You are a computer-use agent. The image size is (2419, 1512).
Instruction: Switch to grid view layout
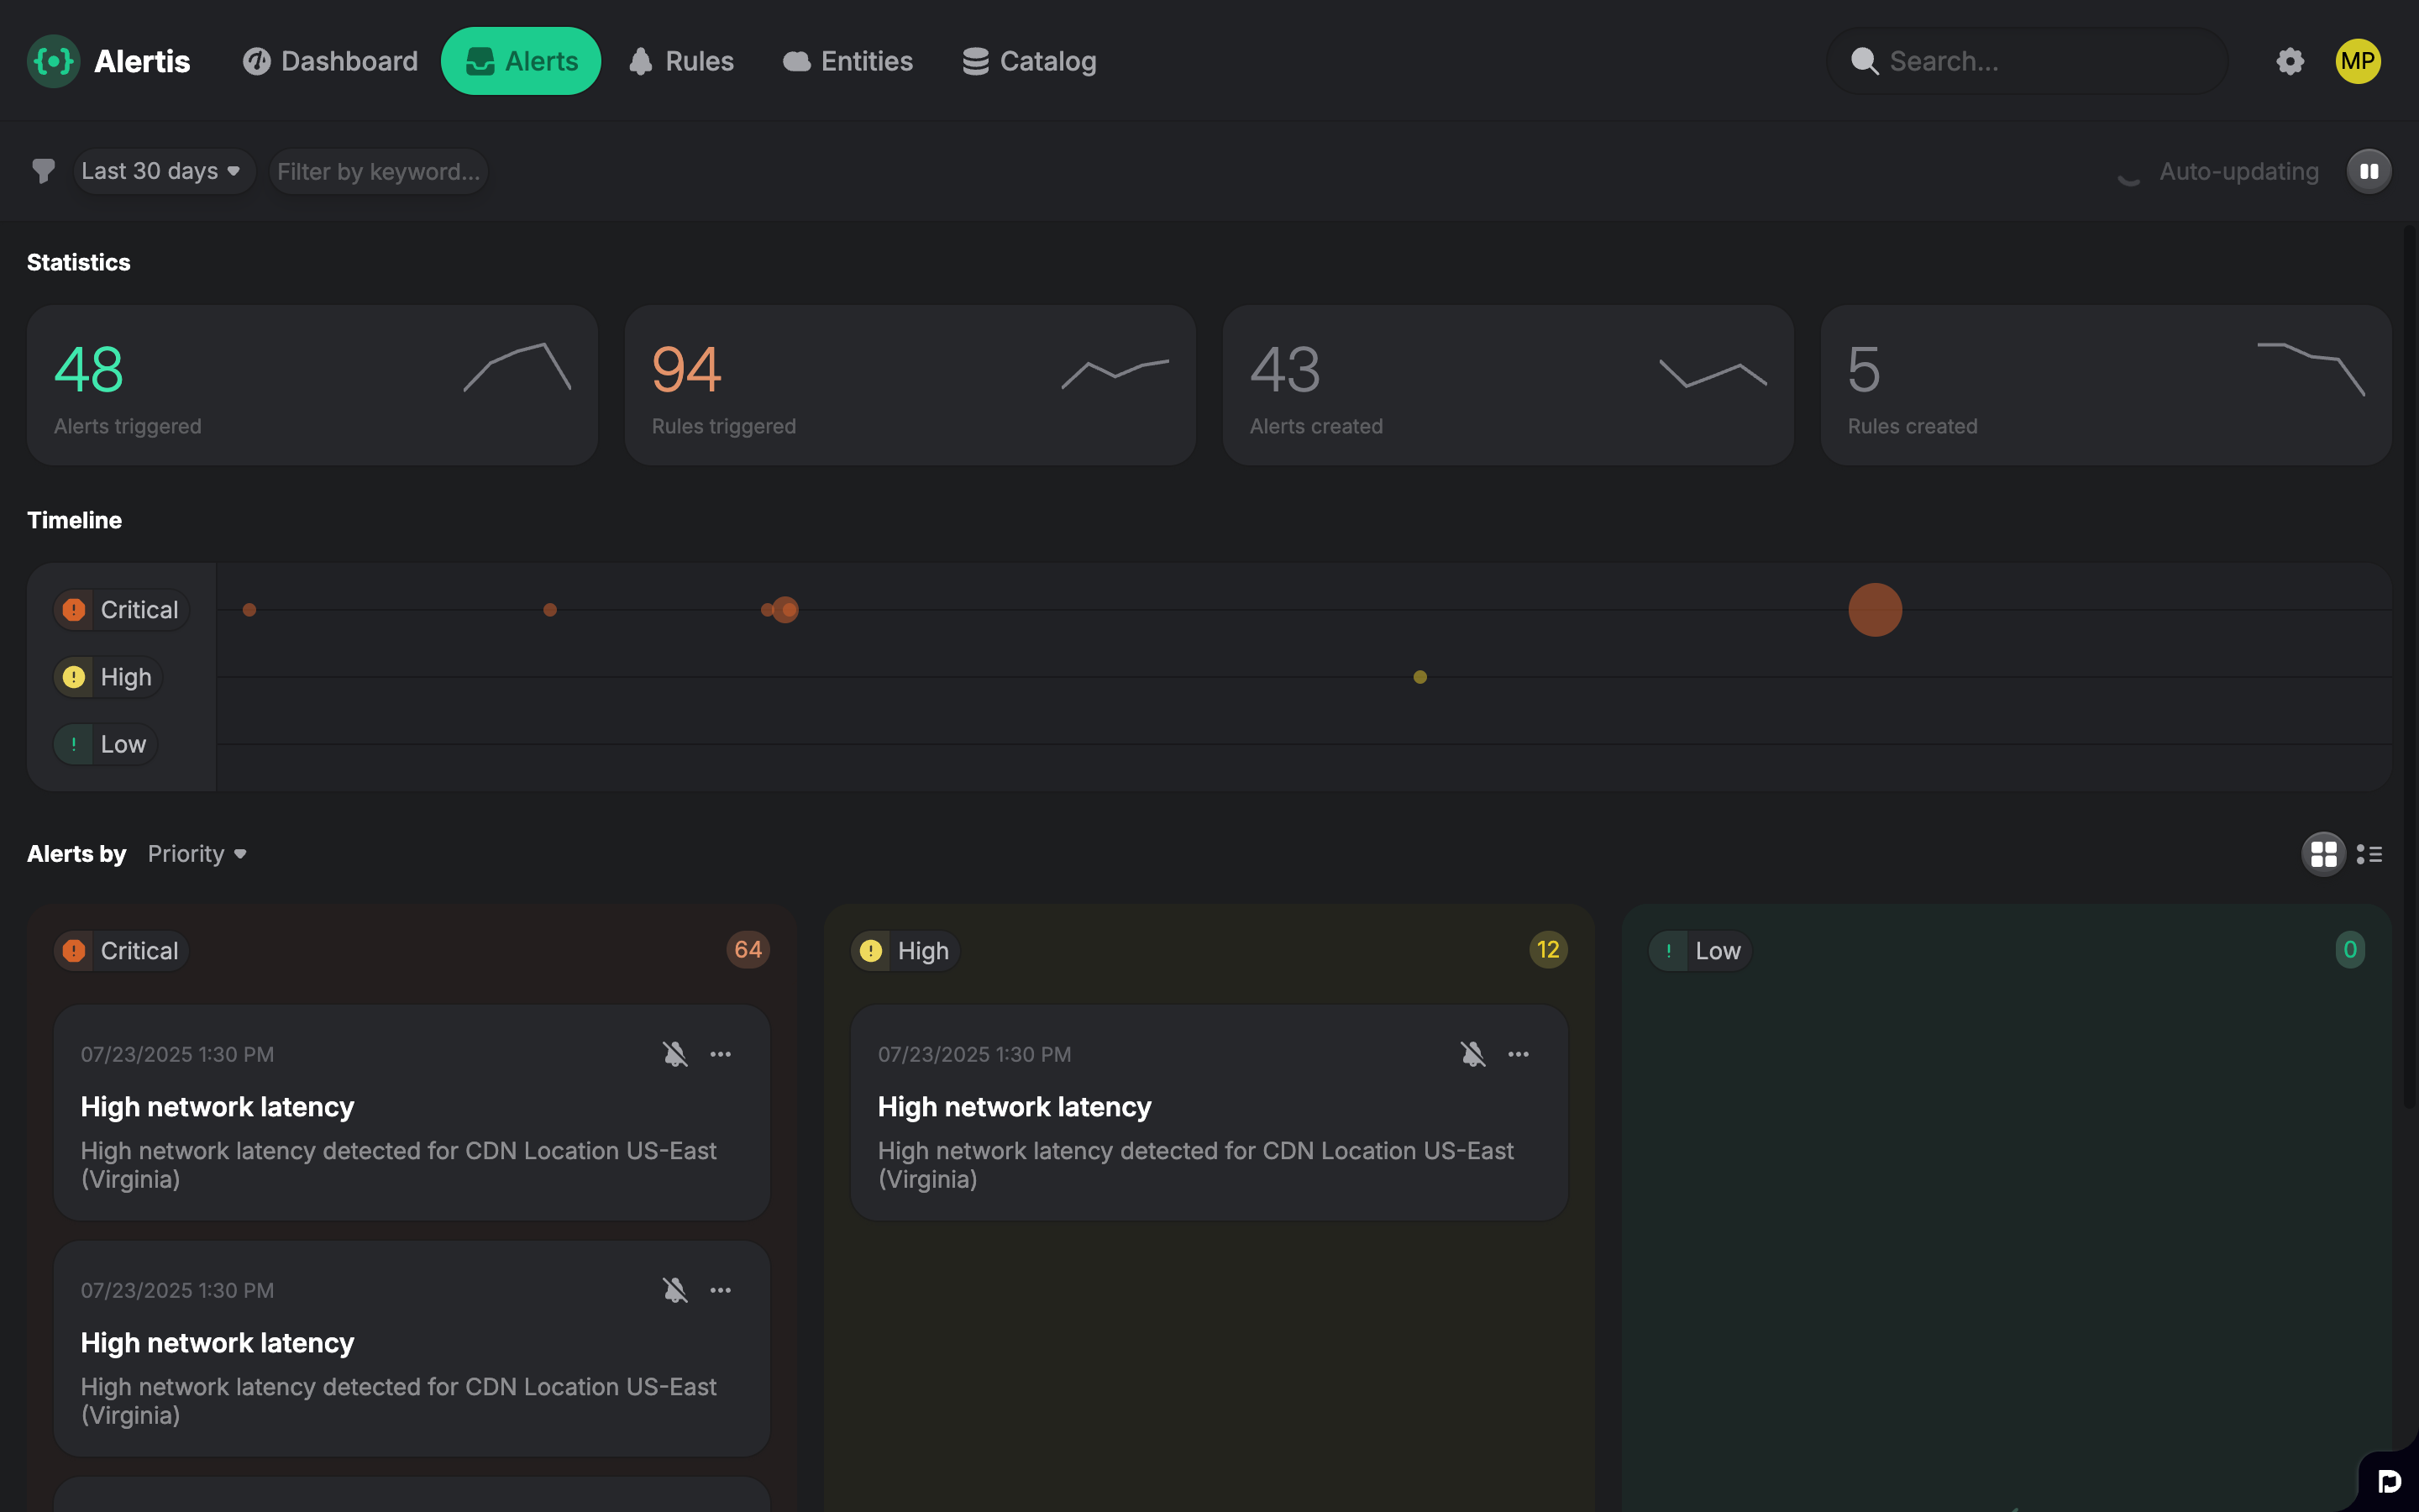2323,854
